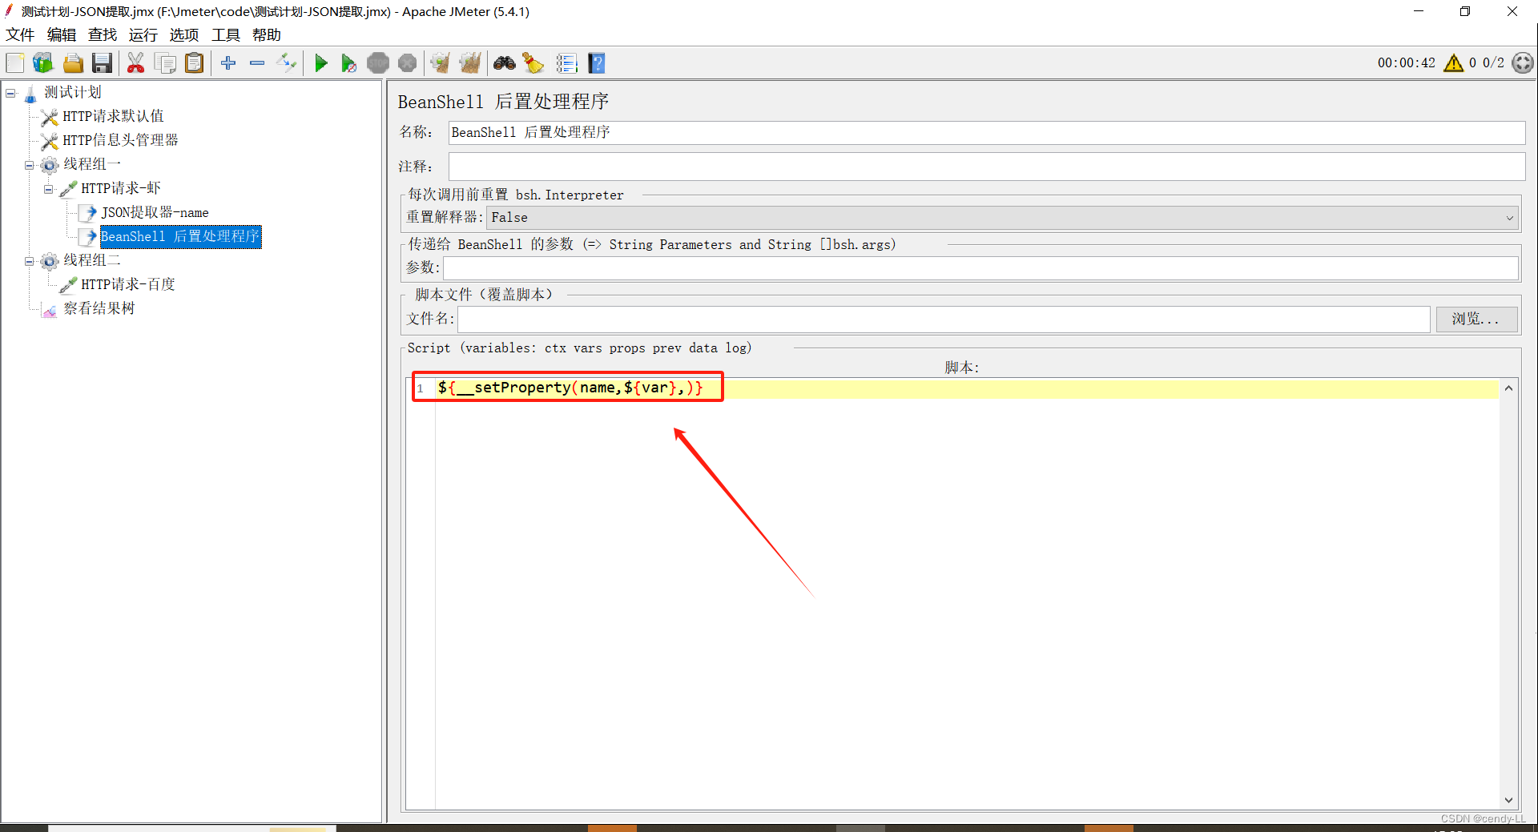The height and width of the screenshot is (832, 1538).
Task: Click the 浏览 button to choose script file
Action: pyautogui.click(x=1476, y=319)
